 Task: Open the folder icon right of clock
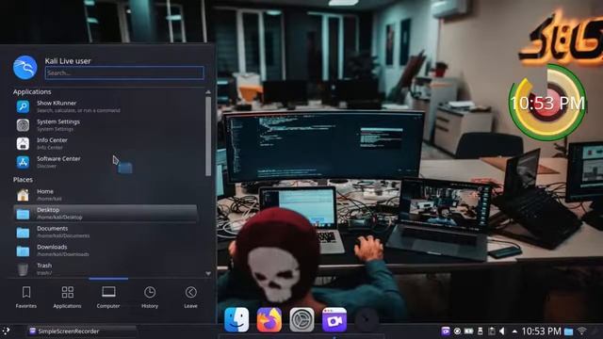(569, 331)
